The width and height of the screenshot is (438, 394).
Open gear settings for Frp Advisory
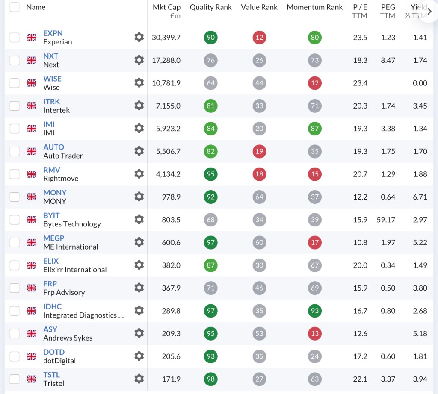(x=139, y=288)
